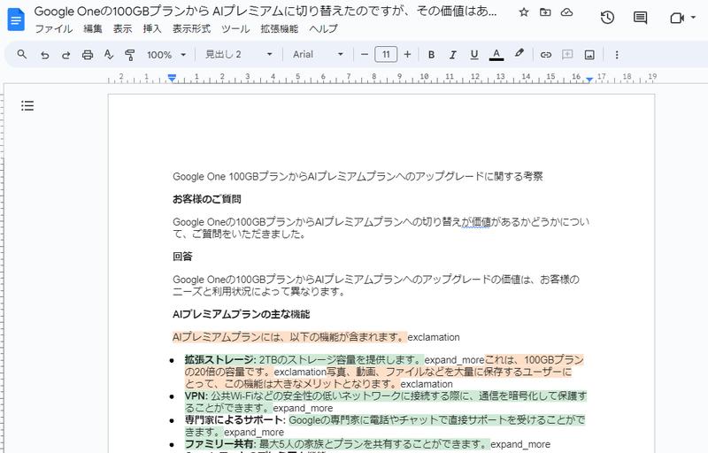The height and width of the screenshot is (453, 708).
Task: Toggle underline formatting
Action: [474, 55]
